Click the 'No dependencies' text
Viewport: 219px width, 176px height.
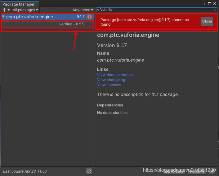[x=112, y=113]
